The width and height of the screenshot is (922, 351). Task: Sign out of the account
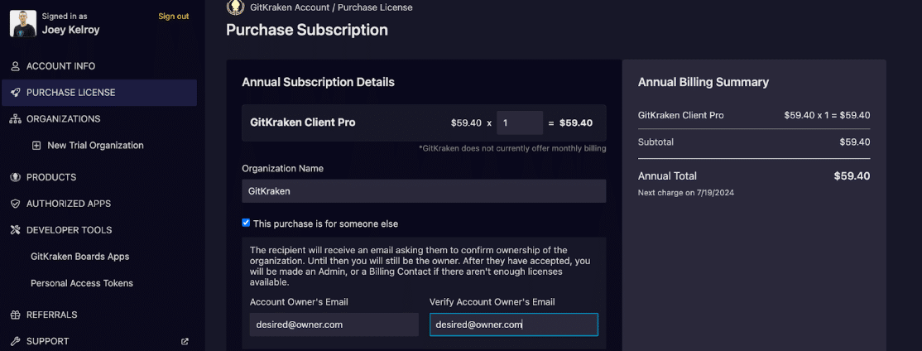pyautogui.click(x=173, y=17)
